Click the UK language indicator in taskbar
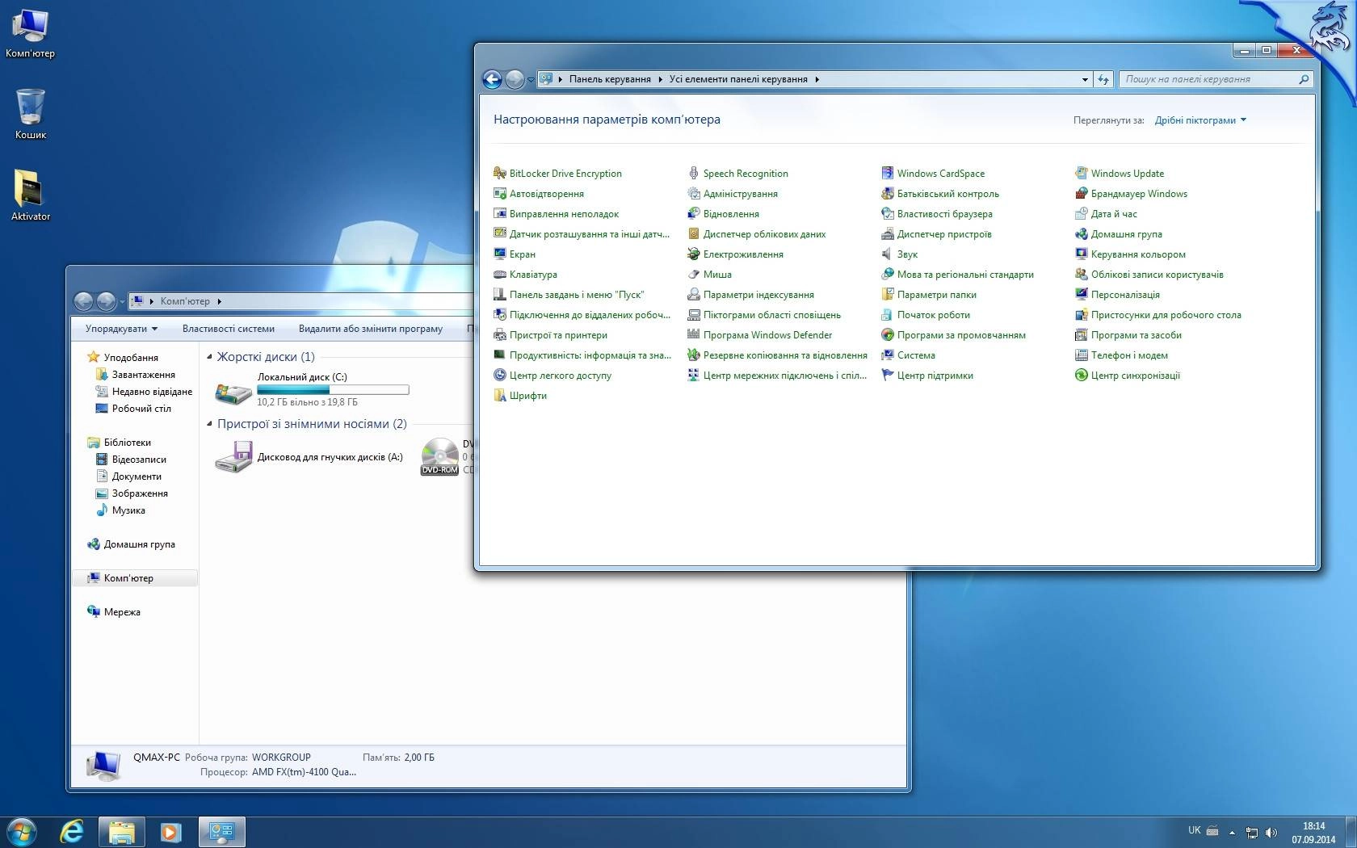1357x848 pixels. point(1194,830)
